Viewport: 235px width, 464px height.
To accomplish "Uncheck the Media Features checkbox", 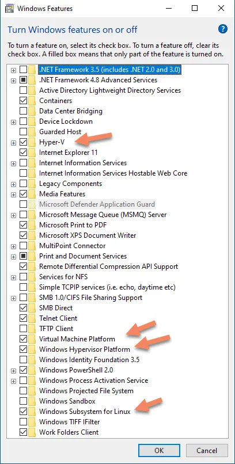I will coord(23,194).
